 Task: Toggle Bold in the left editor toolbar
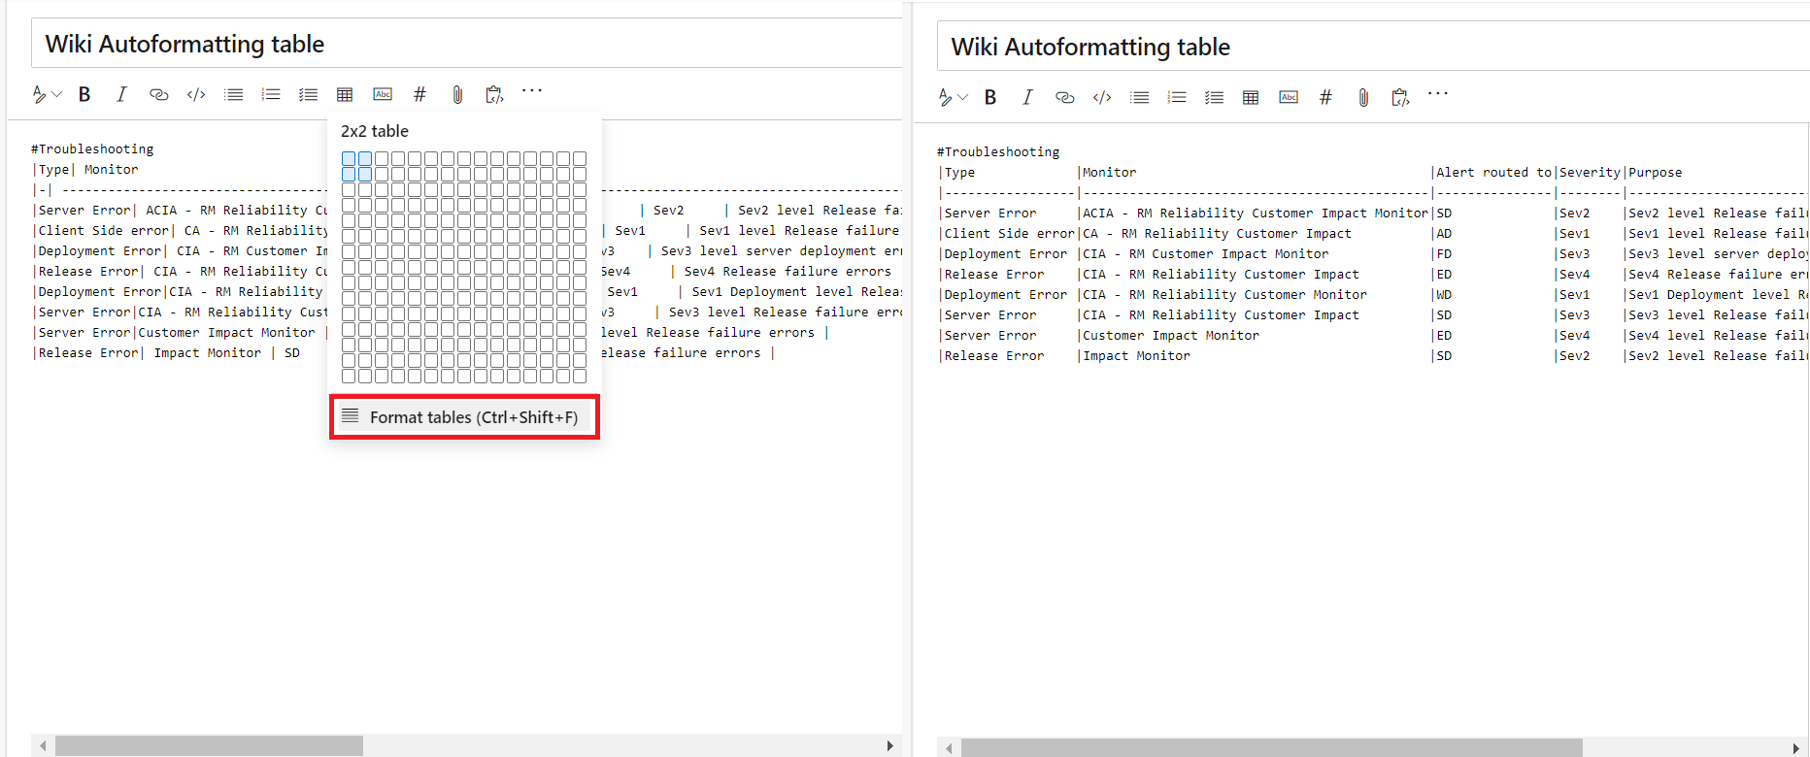84,94
